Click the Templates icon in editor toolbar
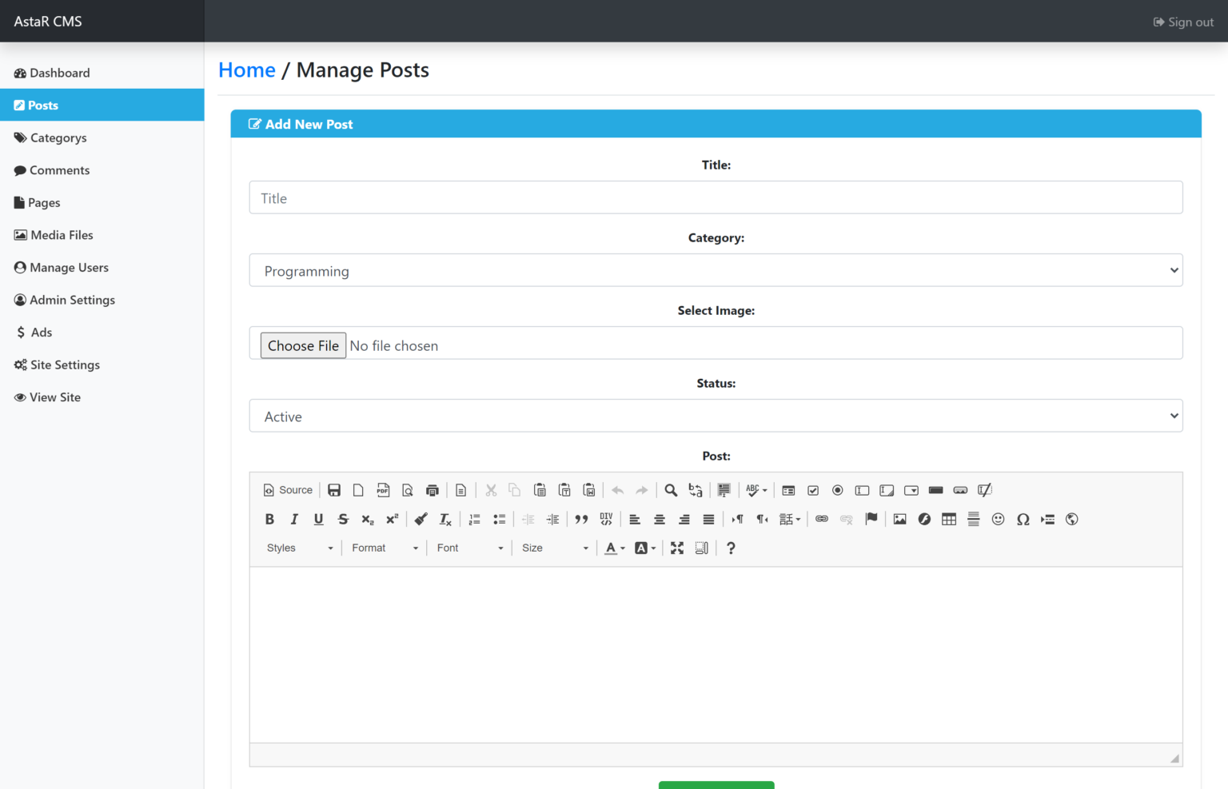Viewport: 1228px width, 789px height. [461, 490]
